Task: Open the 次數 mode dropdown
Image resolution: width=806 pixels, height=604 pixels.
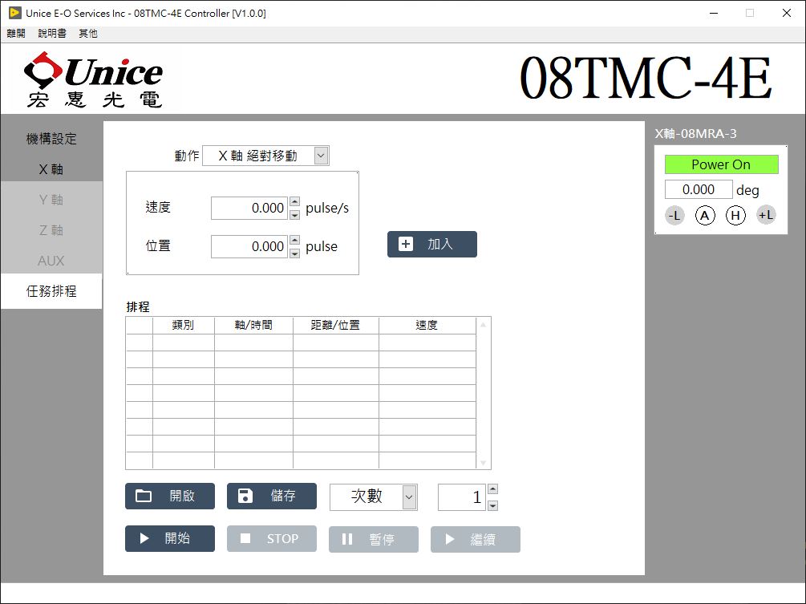Action: pyautogui.click(x=409, y=497)
